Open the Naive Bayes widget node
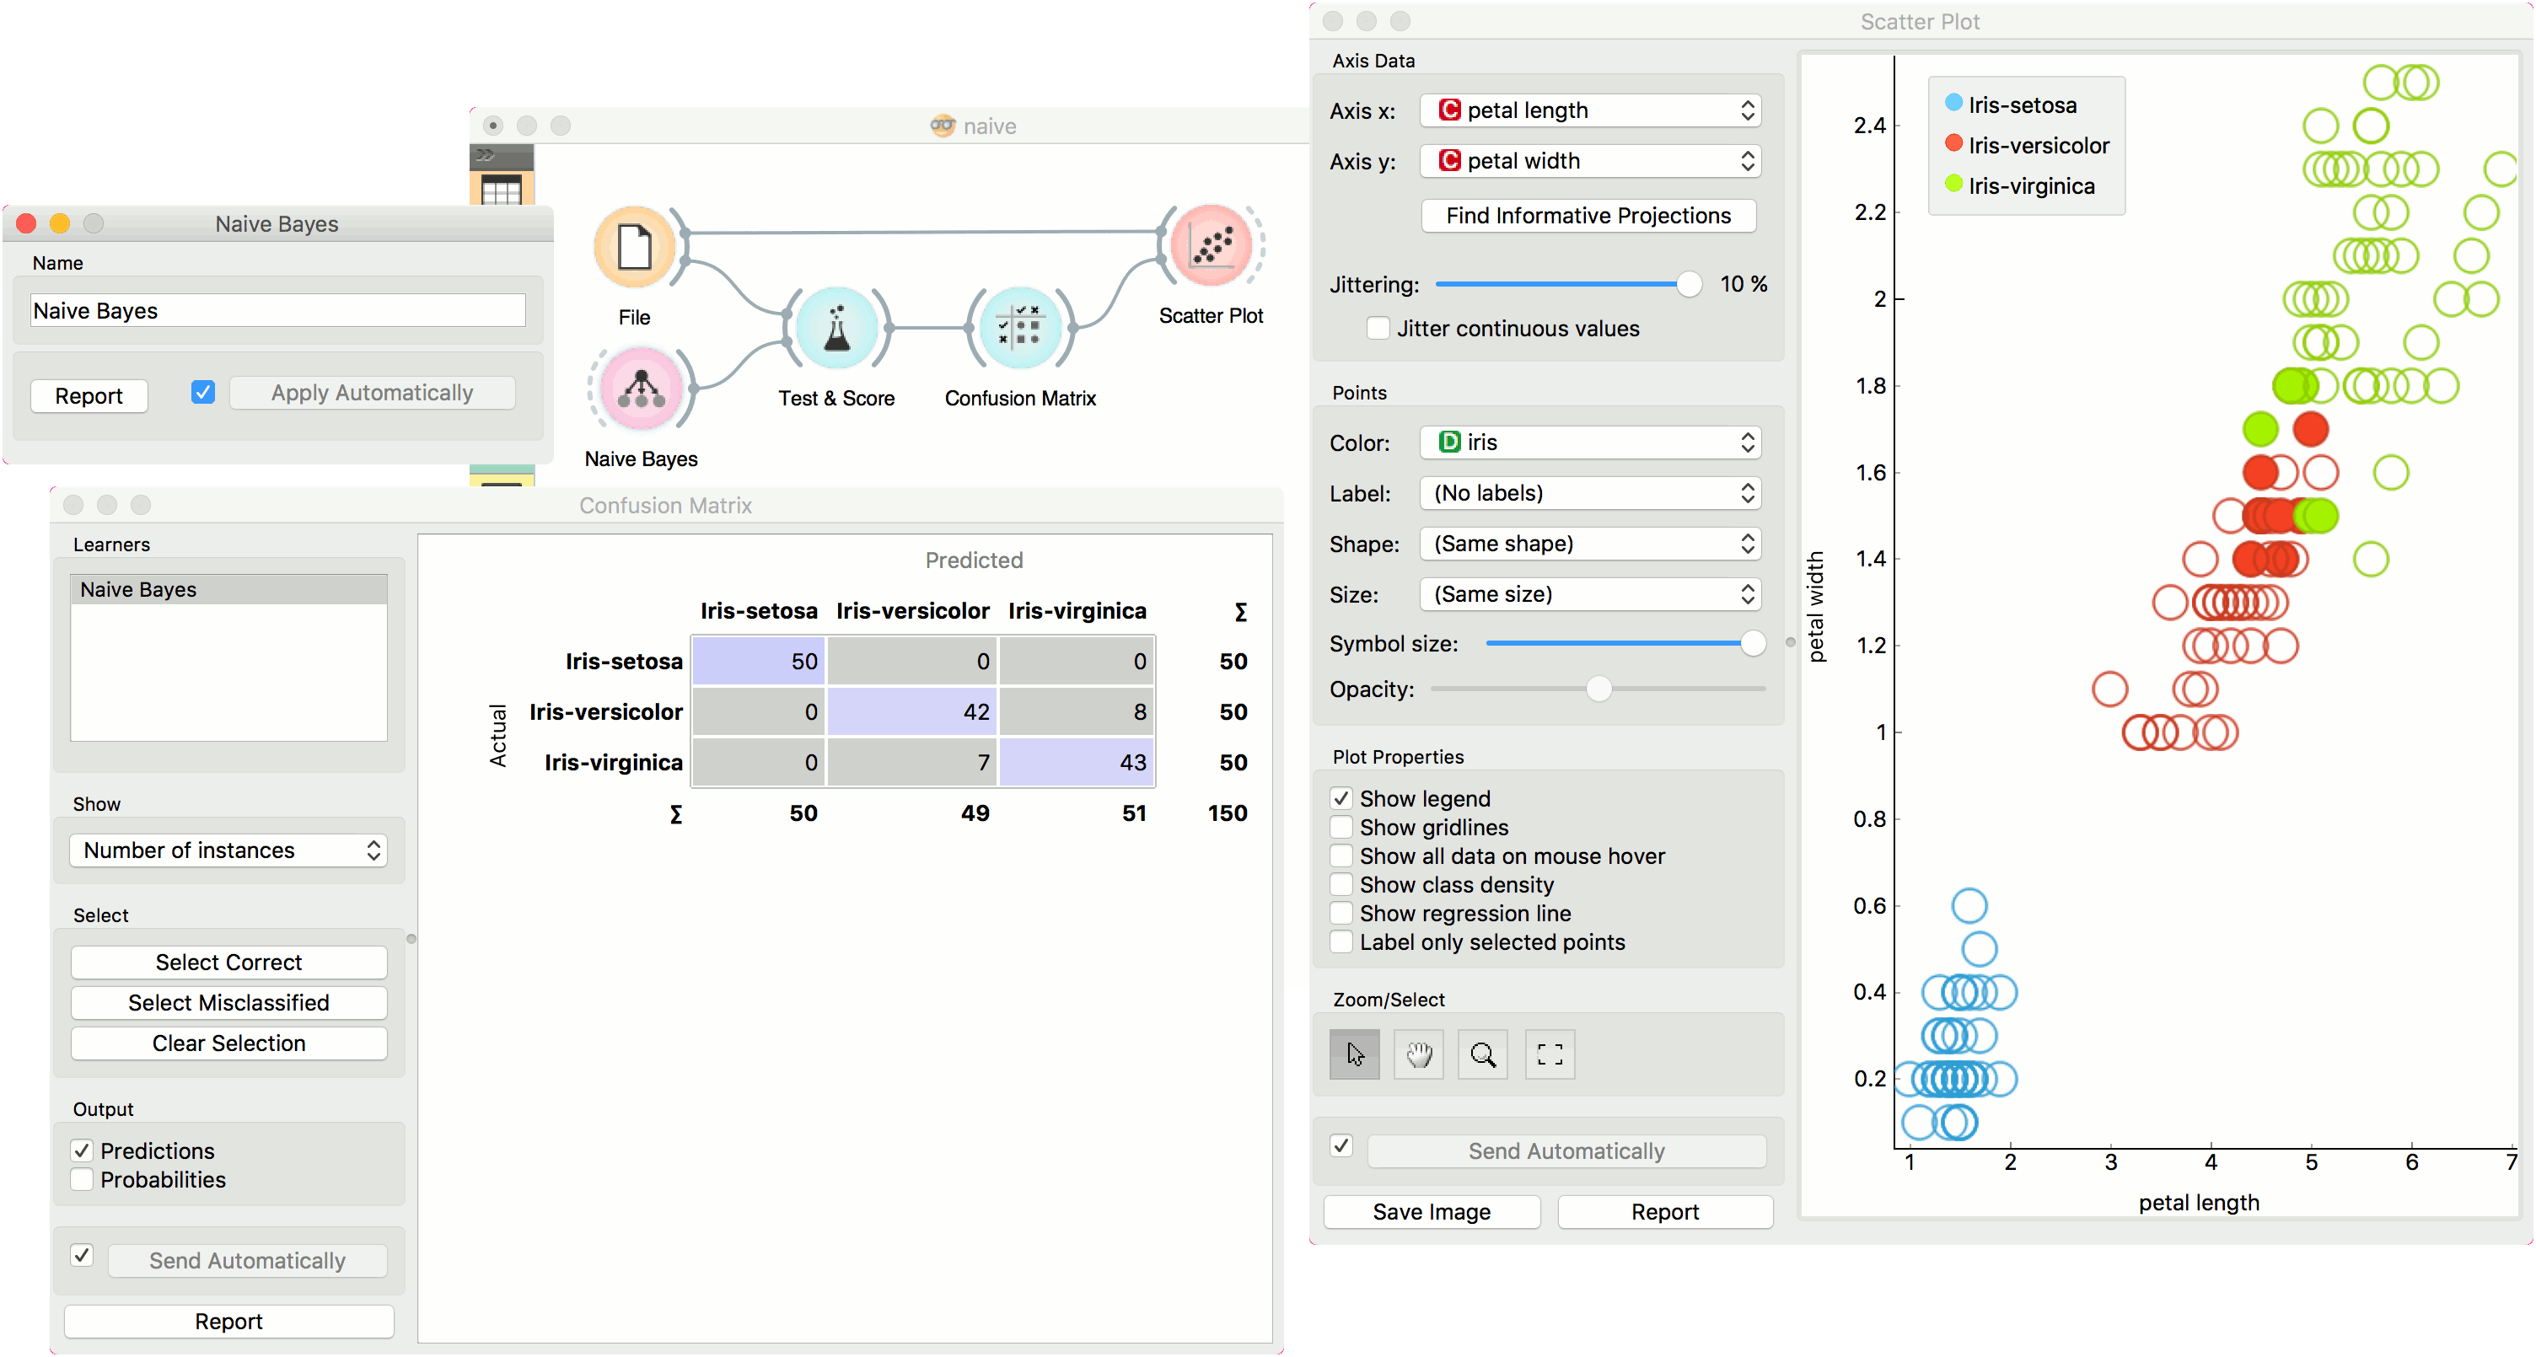This screenshot has height=1357, width=2536. [641, 389]
